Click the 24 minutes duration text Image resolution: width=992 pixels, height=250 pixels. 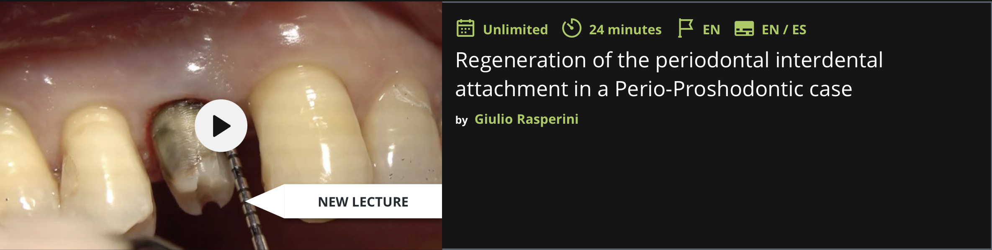(x=625, y=30)
